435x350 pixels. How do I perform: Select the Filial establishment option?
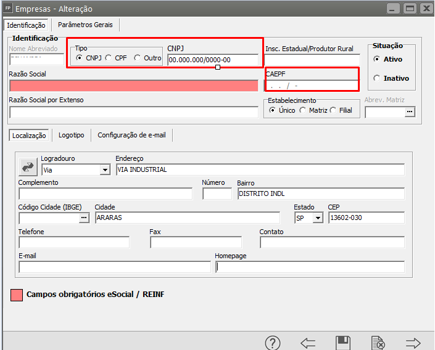point(333,110)
